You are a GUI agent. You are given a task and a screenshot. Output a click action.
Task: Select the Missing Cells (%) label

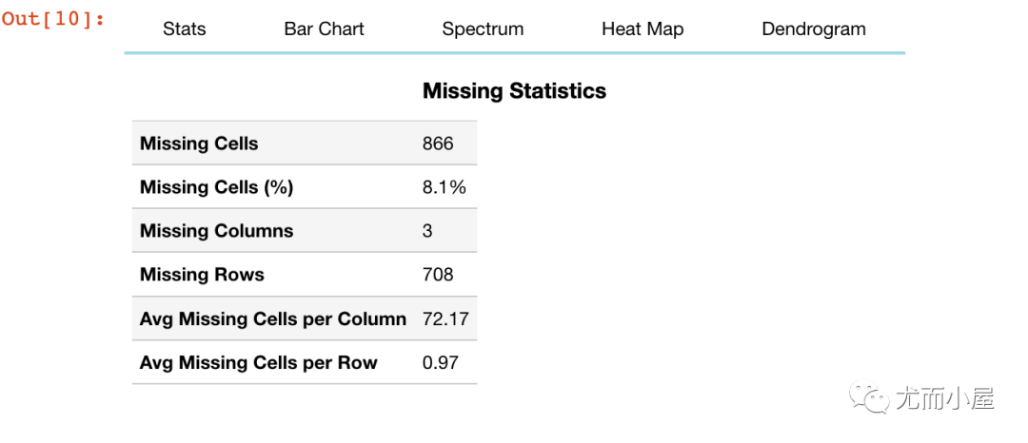coord(216,187)
